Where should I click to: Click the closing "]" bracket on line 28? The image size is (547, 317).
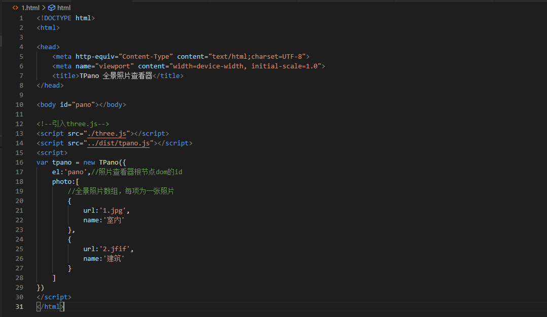click(54, 278)
